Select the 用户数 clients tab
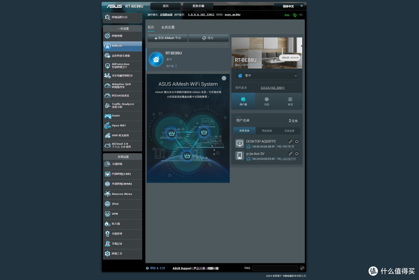 (243, 101)
